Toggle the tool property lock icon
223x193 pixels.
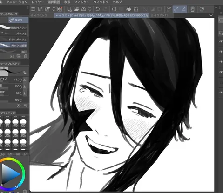click(25, 73)
